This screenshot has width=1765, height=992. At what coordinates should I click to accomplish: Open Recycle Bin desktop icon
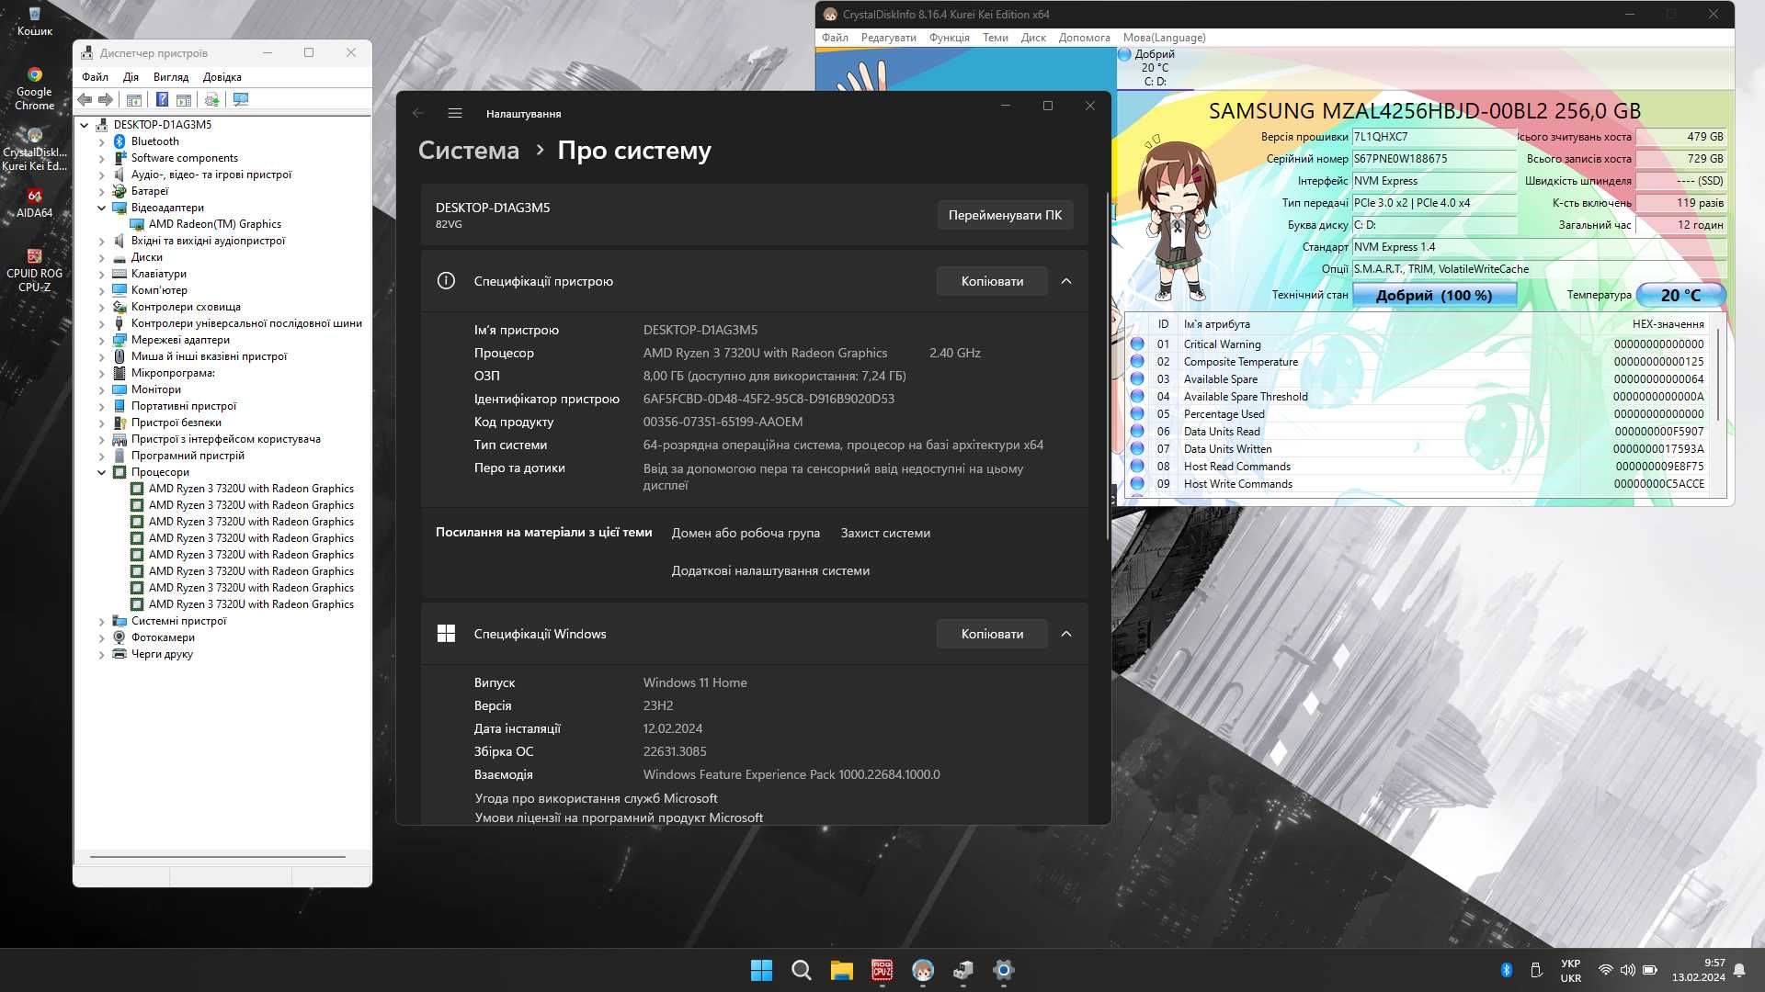coord(34,20)
